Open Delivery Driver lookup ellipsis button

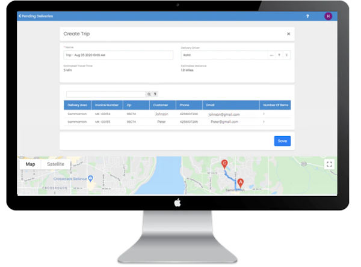pos(272,55)
